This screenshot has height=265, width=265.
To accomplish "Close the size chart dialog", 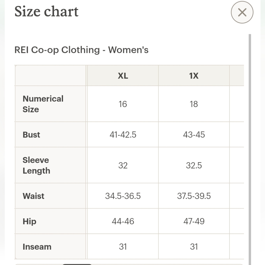I will [x=242, y=12].
